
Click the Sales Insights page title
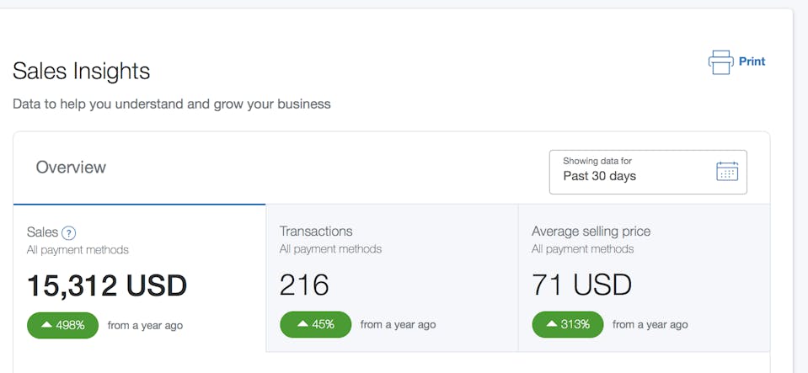pyautogui.click(x=81, y=72)
